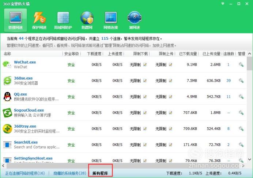The image size is (253, 178).
Task: Edit download limit for 360se.exe
Action: (145, 81)
